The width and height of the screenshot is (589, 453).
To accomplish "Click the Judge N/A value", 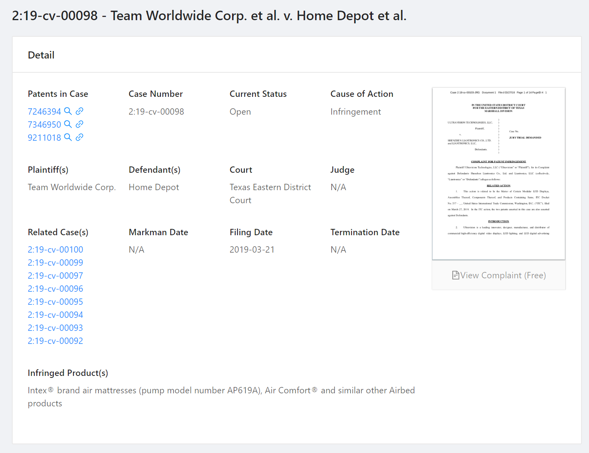I will coord(338,187).
